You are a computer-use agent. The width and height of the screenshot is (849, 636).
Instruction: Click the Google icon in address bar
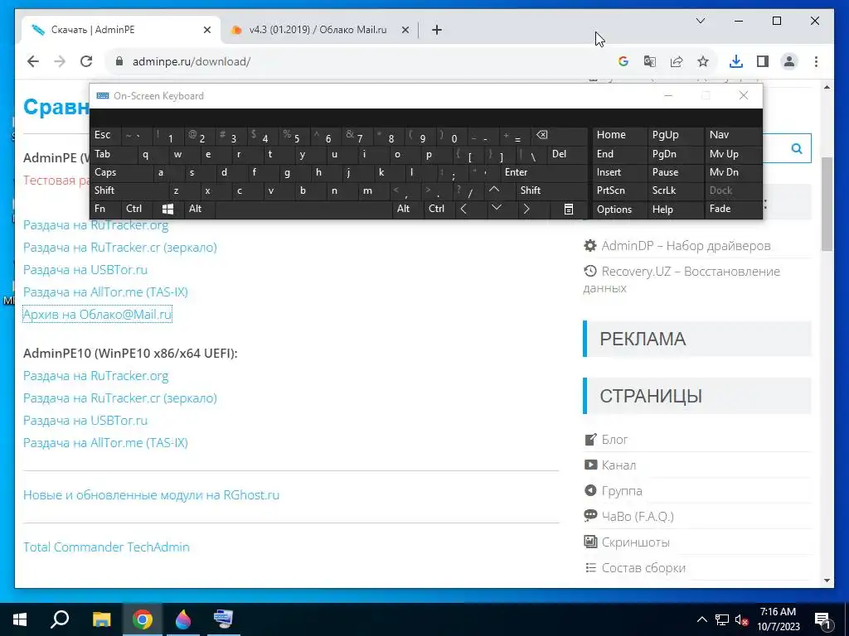(623, 61)
